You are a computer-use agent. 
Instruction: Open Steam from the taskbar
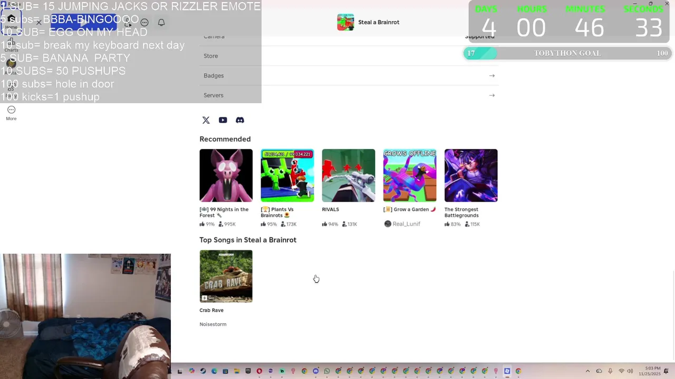203,371
